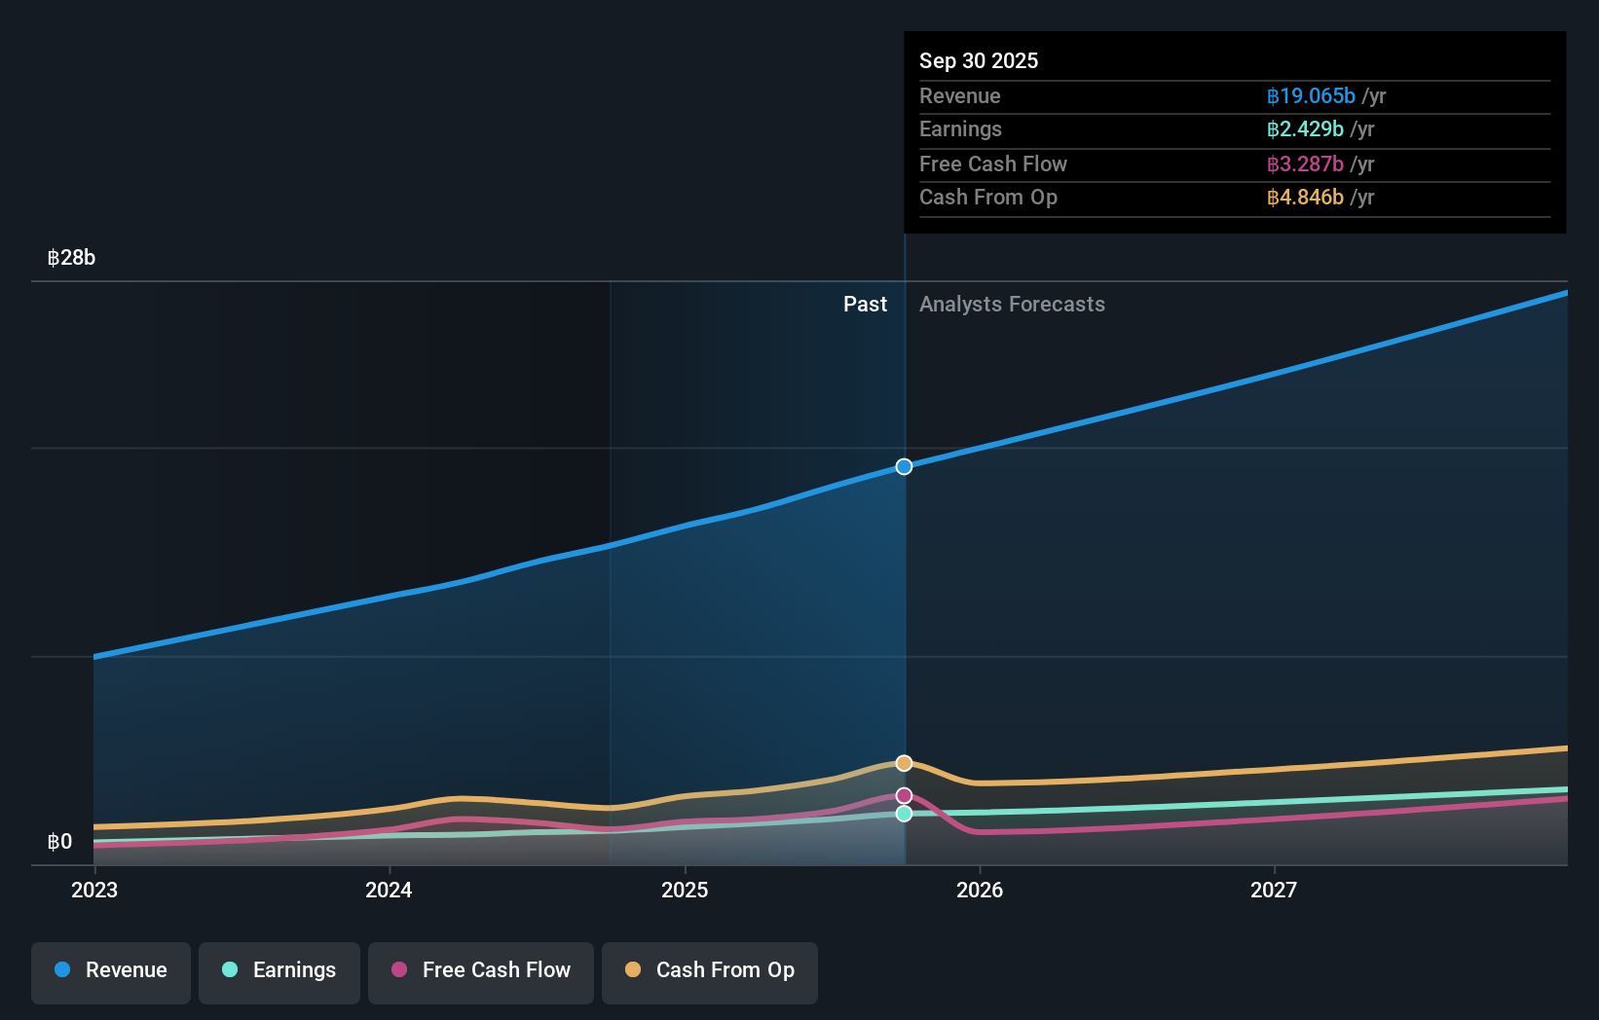Click the teal Earnings data point marker
Image resolution: width=1599 pixels, height=1020 pixels.
pyautogui.click(x=904, y=814)
